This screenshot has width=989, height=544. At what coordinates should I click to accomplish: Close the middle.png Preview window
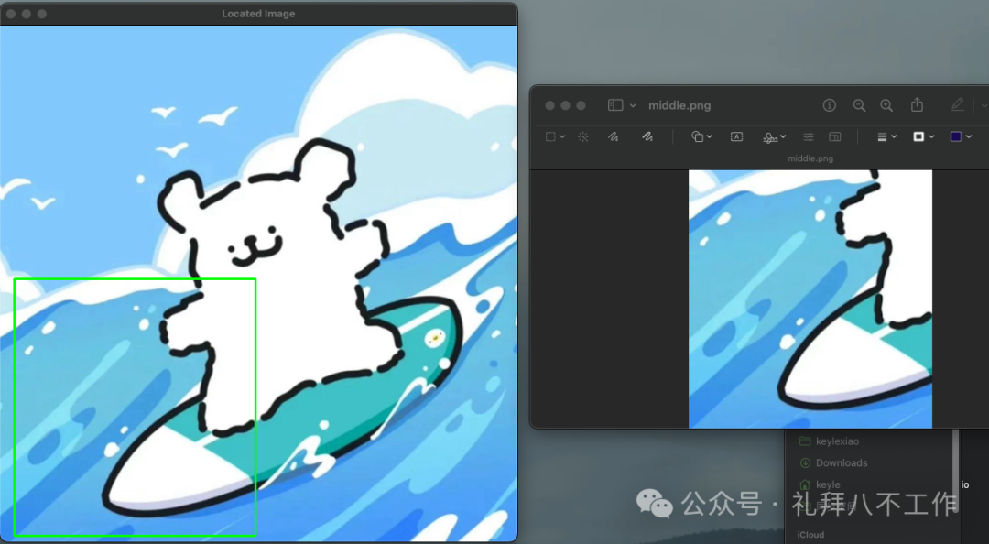point(550,105)
